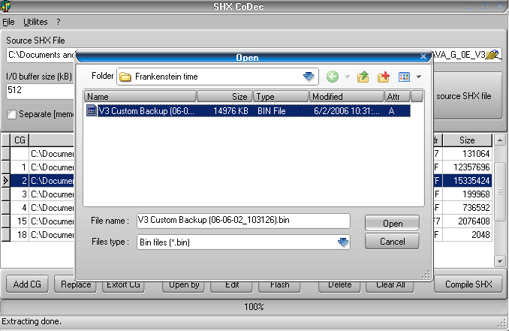509x331 pixels.
Task: Click the Compile SHX button
Action: point(468,284)
